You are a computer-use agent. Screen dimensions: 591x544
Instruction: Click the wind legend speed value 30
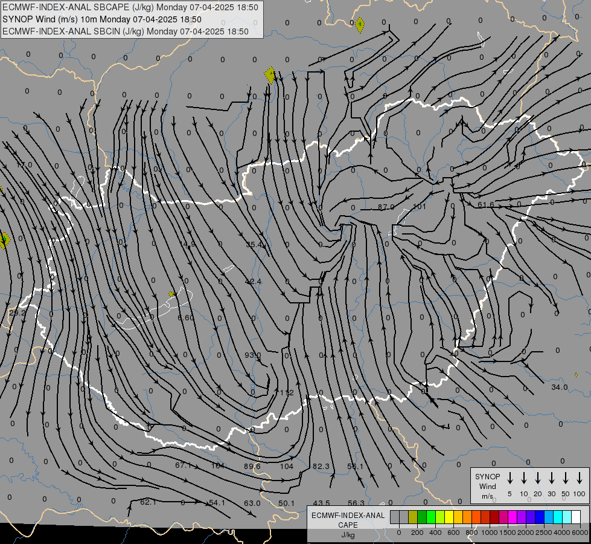(551, 494)
